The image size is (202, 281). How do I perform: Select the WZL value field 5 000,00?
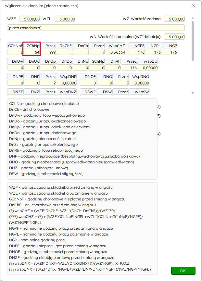tap(65, 19)
